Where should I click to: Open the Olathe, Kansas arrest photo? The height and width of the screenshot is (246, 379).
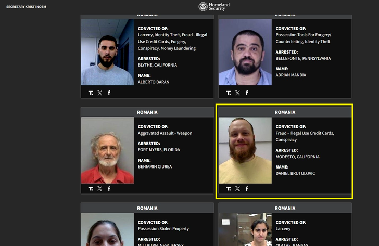245,229
